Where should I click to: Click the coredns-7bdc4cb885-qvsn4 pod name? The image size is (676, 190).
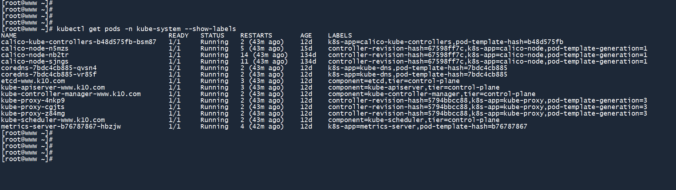[x=49, y=68]
